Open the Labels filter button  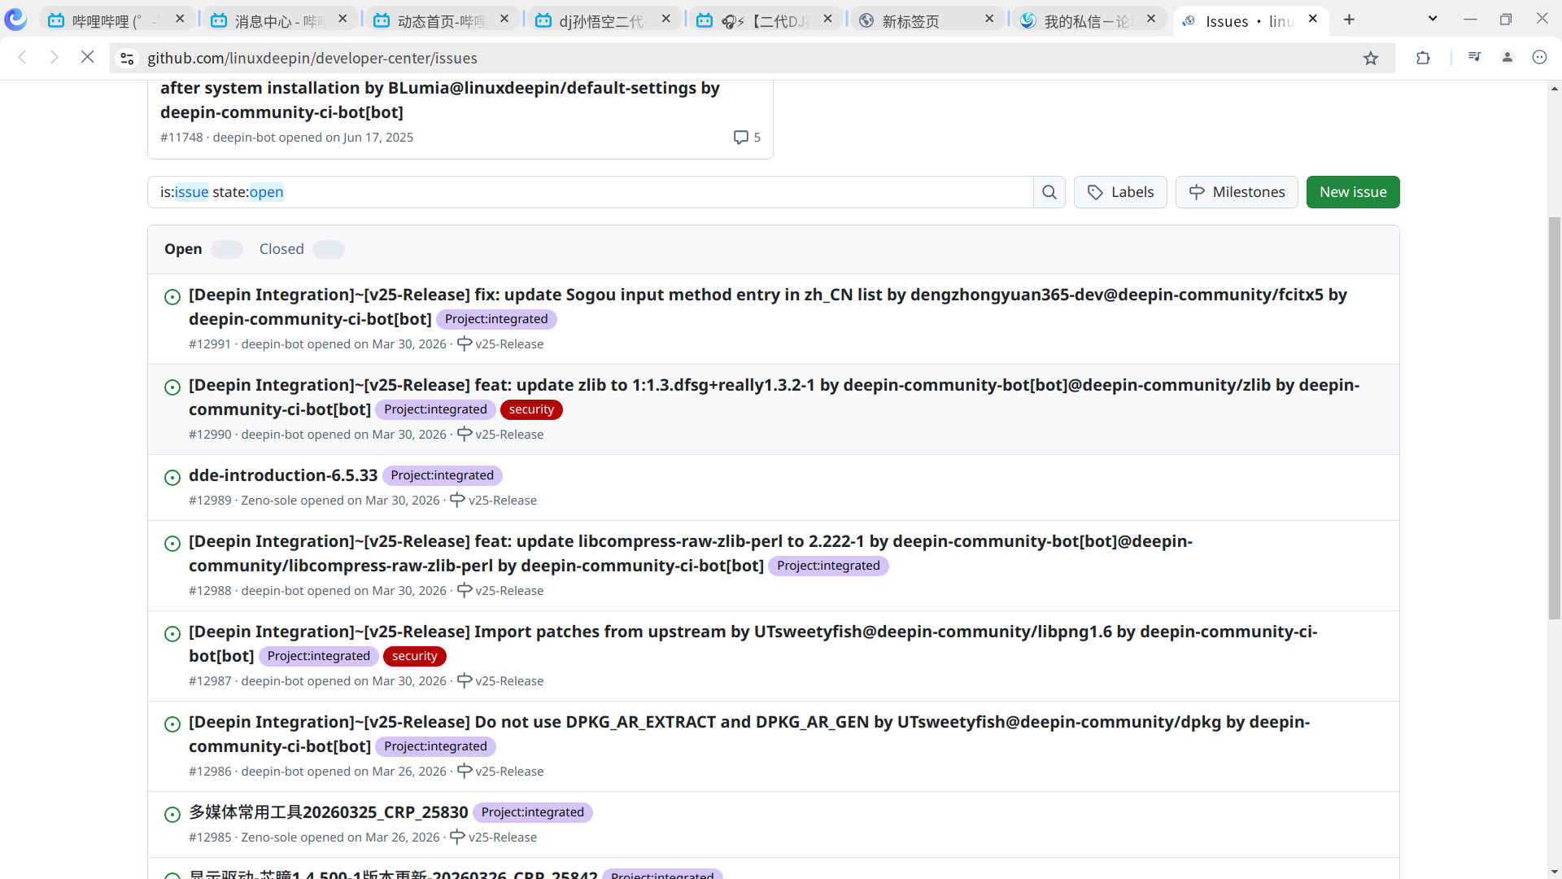point(1120,192)
